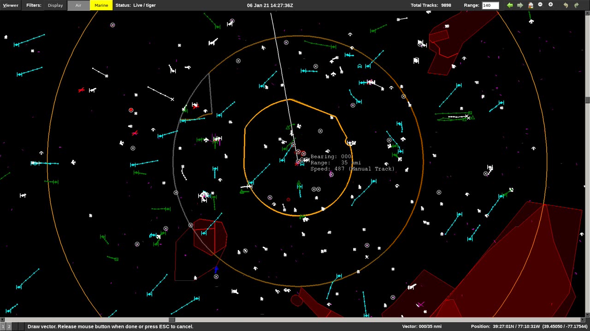Click the Status Live / tiger text
Image resolution: width=590 pixels, height=331 pixels.
click(136, 6)
